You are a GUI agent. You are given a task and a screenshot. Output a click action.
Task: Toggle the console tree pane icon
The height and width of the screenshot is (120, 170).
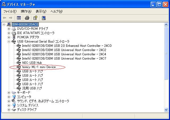19,18
